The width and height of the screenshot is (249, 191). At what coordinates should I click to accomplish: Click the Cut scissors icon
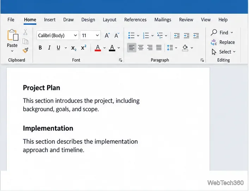tap(25, 32)
